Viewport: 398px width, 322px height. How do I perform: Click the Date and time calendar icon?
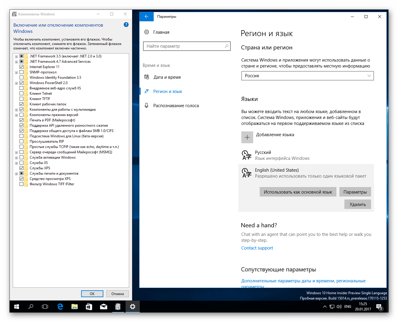pyautogui.click(x=147, y=77)
